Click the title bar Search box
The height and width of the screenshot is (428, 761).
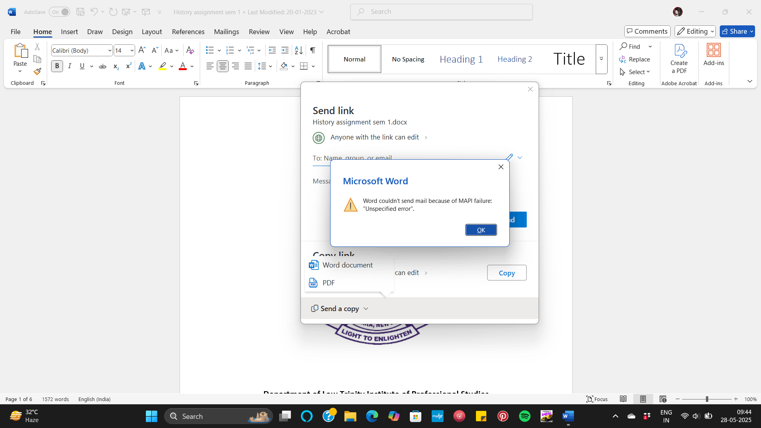click(x=441, y=12)
